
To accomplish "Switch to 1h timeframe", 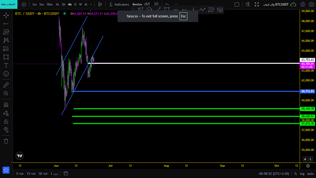I will [57, 4].
